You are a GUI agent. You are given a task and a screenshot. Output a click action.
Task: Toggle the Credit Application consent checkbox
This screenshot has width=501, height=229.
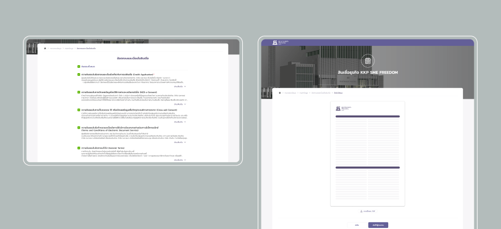[79, 74]
